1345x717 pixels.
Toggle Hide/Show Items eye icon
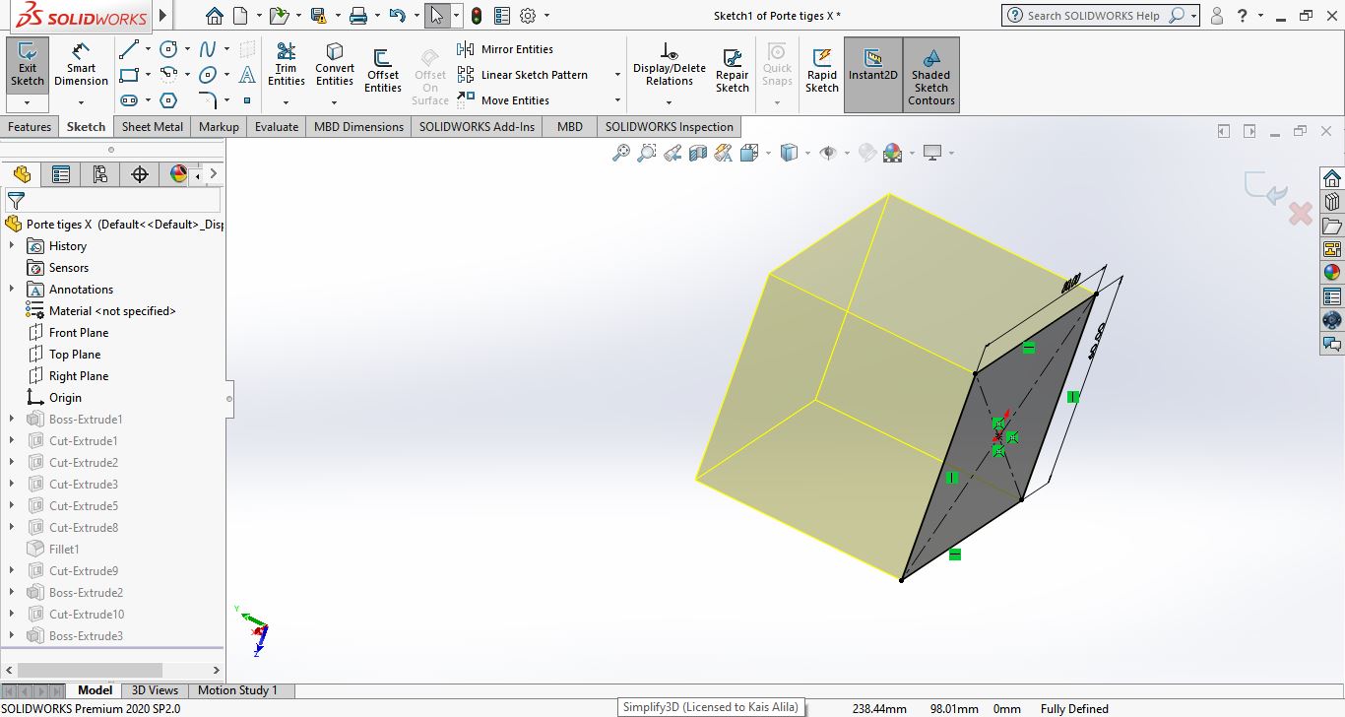click(x=828, y=153)
